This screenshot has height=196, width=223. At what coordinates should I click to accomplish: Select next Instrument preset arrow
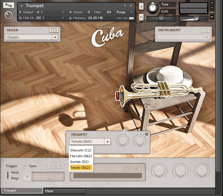pyautogui.click(x=207, y=30)
